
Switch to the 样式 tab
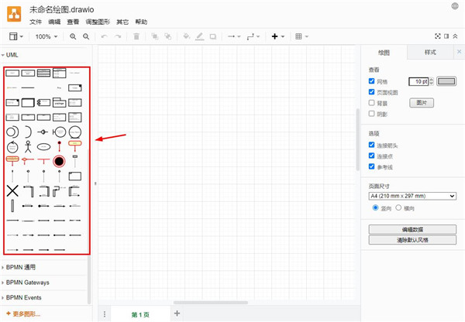pyautogui.click(x=430, y=53)
